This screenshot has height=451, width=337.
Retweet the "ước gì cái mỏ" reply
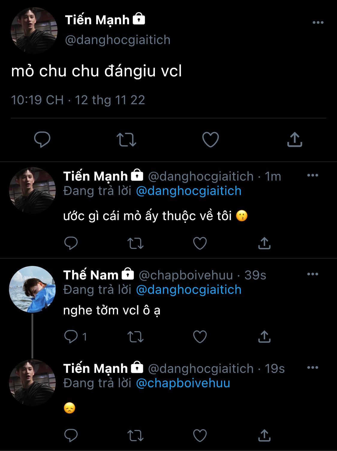coord(135,243)
